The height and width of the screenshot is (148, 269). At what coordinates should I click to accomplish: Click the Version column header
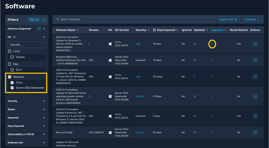pos(94,30)
